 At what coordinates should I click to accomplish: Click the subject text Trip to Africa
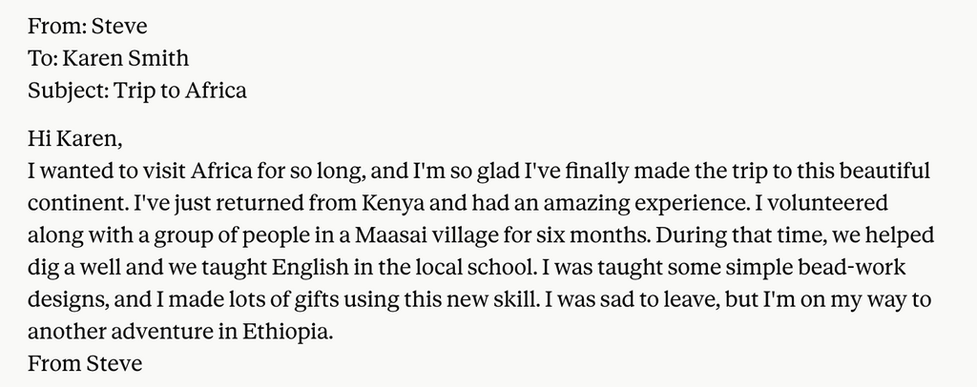[180, 91]
